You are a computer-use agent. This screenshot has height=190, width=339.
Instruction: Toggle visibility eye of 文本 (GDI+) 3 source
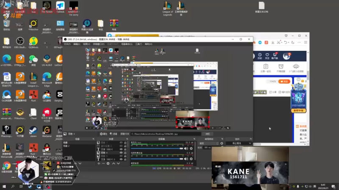point(121,159)
